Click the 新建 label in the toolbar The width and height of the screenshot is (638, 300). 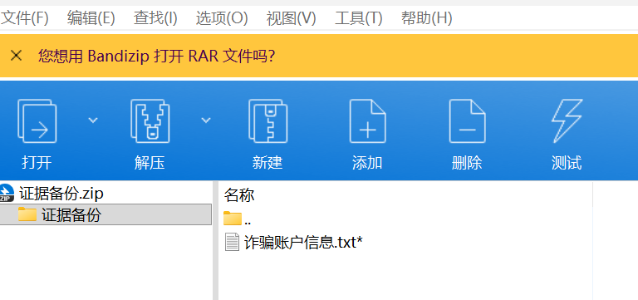click(267, 163)
